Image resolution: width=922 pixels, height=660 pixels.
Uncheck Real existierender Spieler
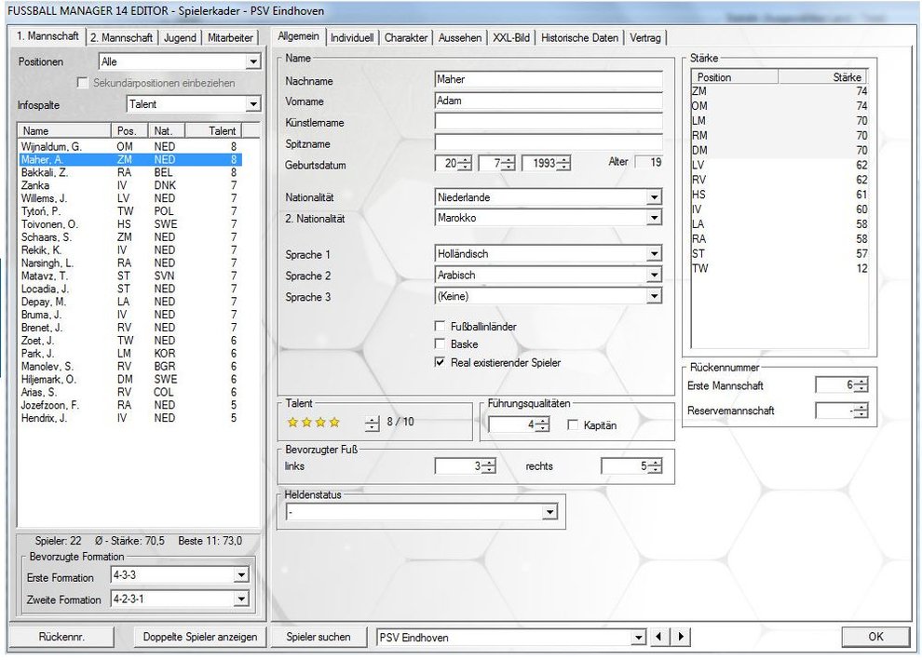[440, 362]
